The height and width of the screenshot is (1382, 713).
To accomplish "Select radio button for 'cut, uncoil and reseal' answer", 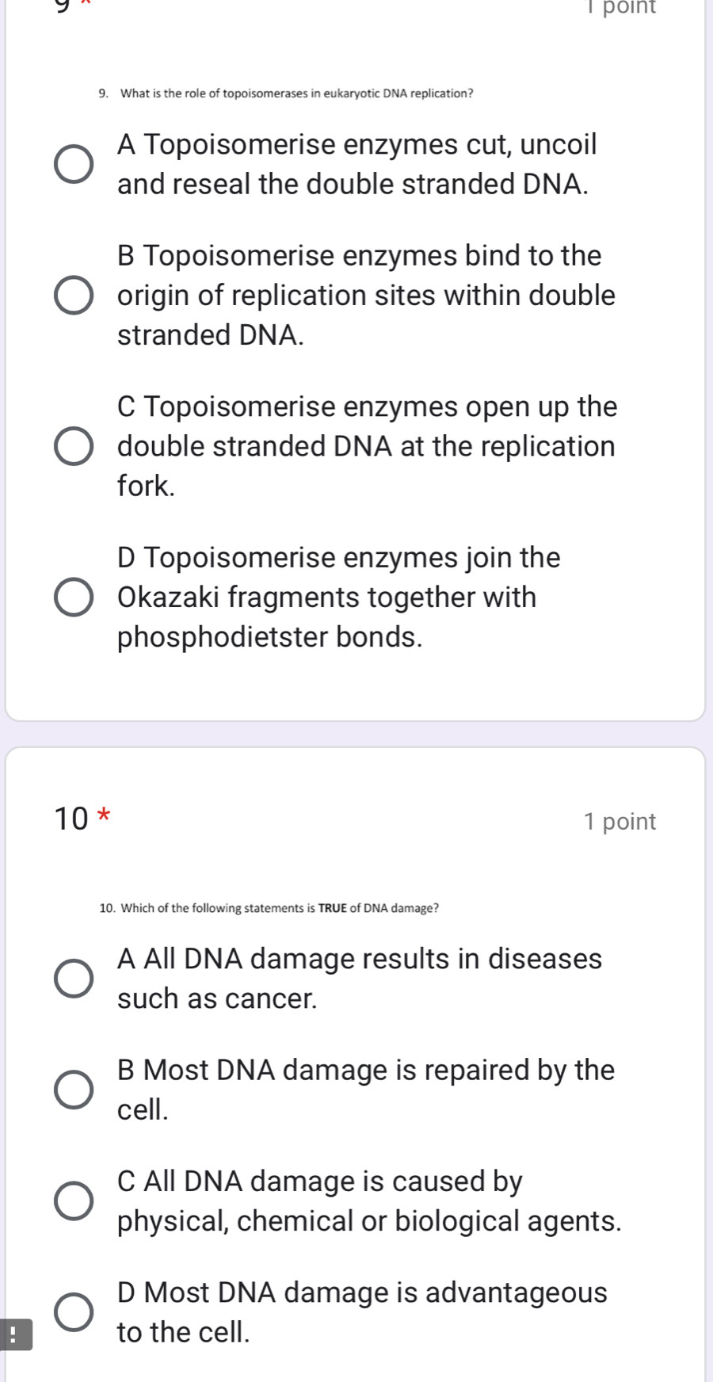I will coord(74,164).
